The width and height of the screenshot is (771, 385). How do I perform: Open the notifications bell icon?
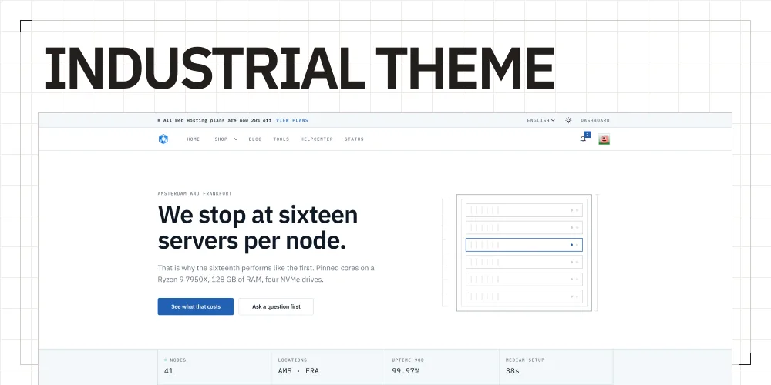click(x=583, y=139)
